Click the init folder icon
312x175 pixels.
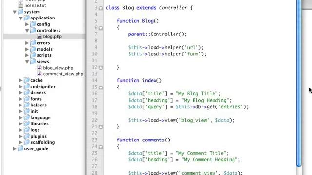(27, 111)
